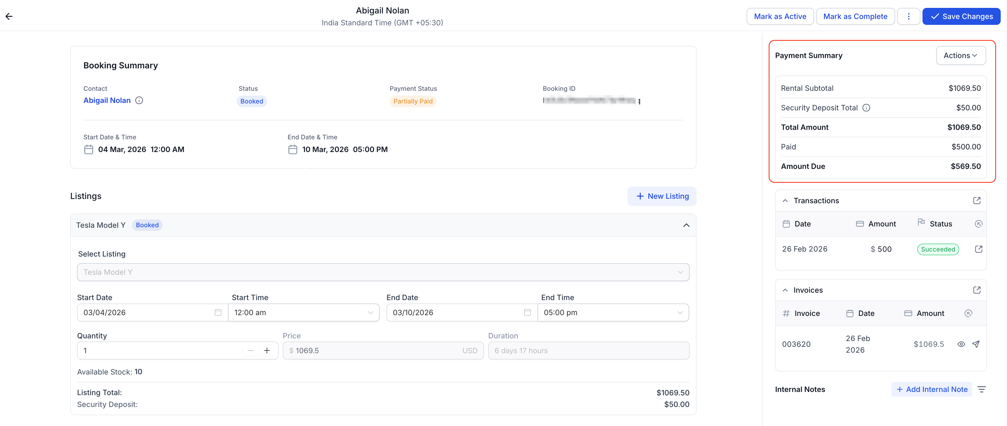Open the three-dot more options menu

(909, 16)
